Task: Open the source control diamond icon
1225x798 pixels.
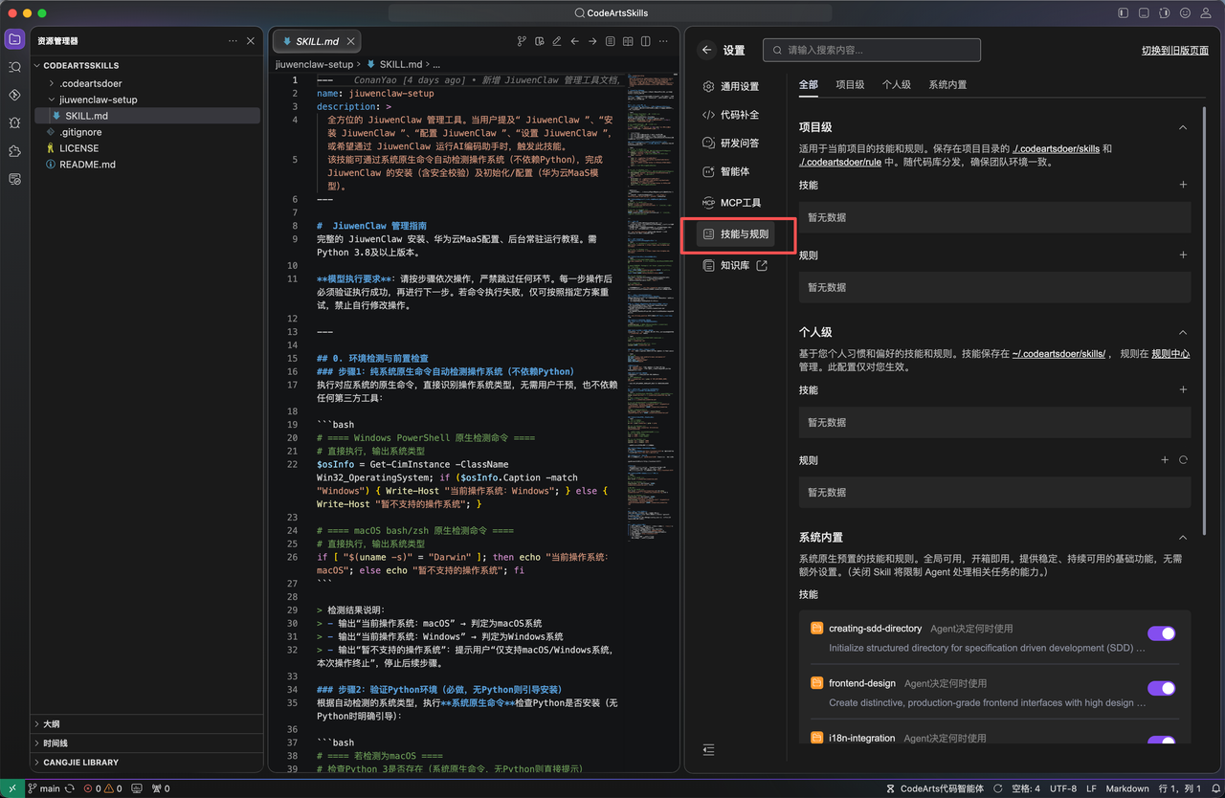Action: tap(14, 95)
